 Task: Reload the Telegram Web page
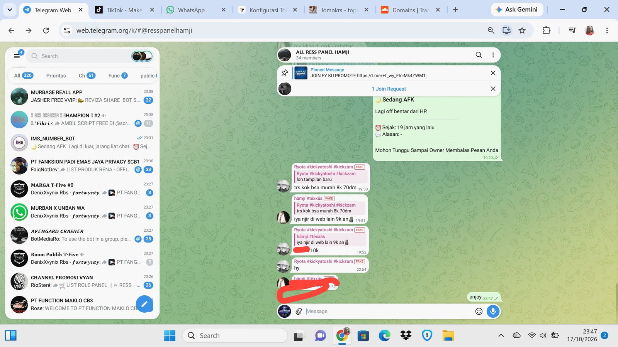pyautogui.click(x=46, y=30)
